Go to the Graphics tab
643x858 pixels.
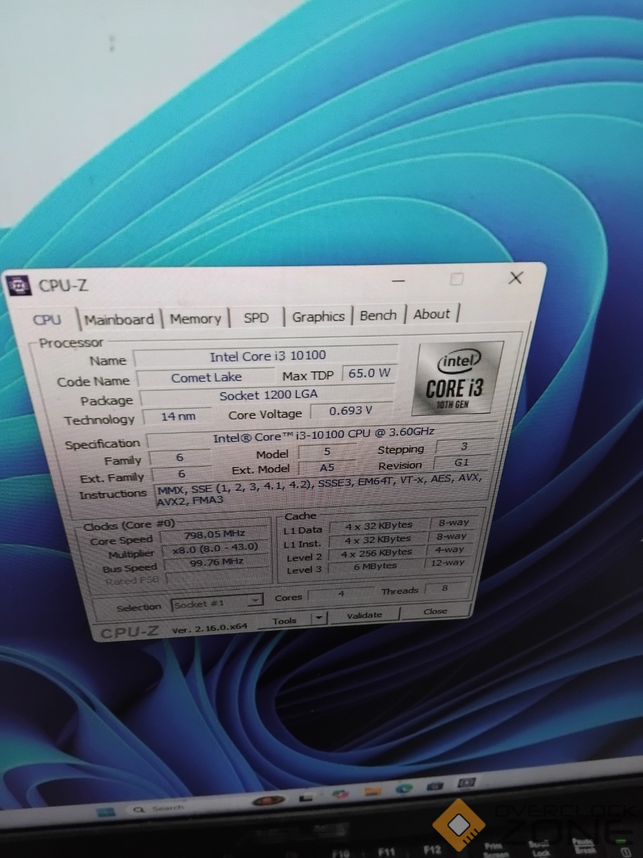pos(318,316)
